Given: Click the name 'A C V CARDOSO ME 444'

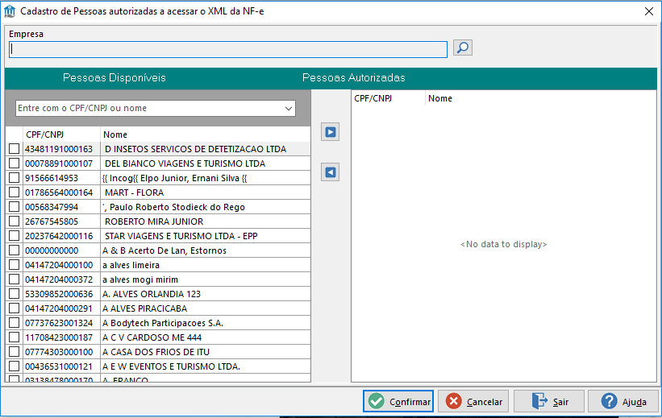Looking at the screenshot, I should (152, 337).
